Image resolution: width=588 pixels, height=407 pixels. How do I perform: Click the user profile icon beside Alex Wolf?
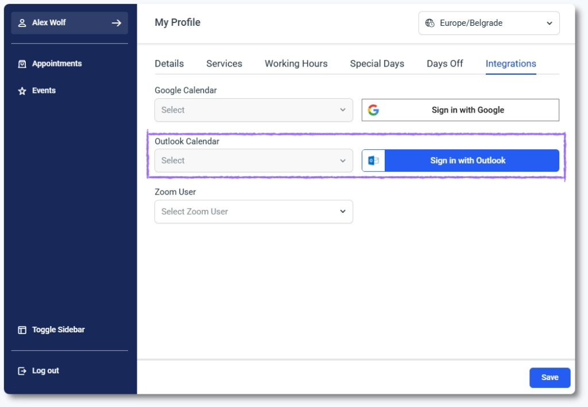[x=22, y=23]
